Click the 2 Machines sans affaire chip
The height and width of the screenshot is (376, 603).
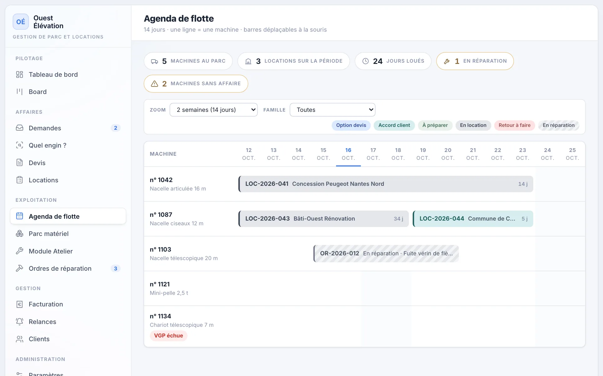click(196, 84)
